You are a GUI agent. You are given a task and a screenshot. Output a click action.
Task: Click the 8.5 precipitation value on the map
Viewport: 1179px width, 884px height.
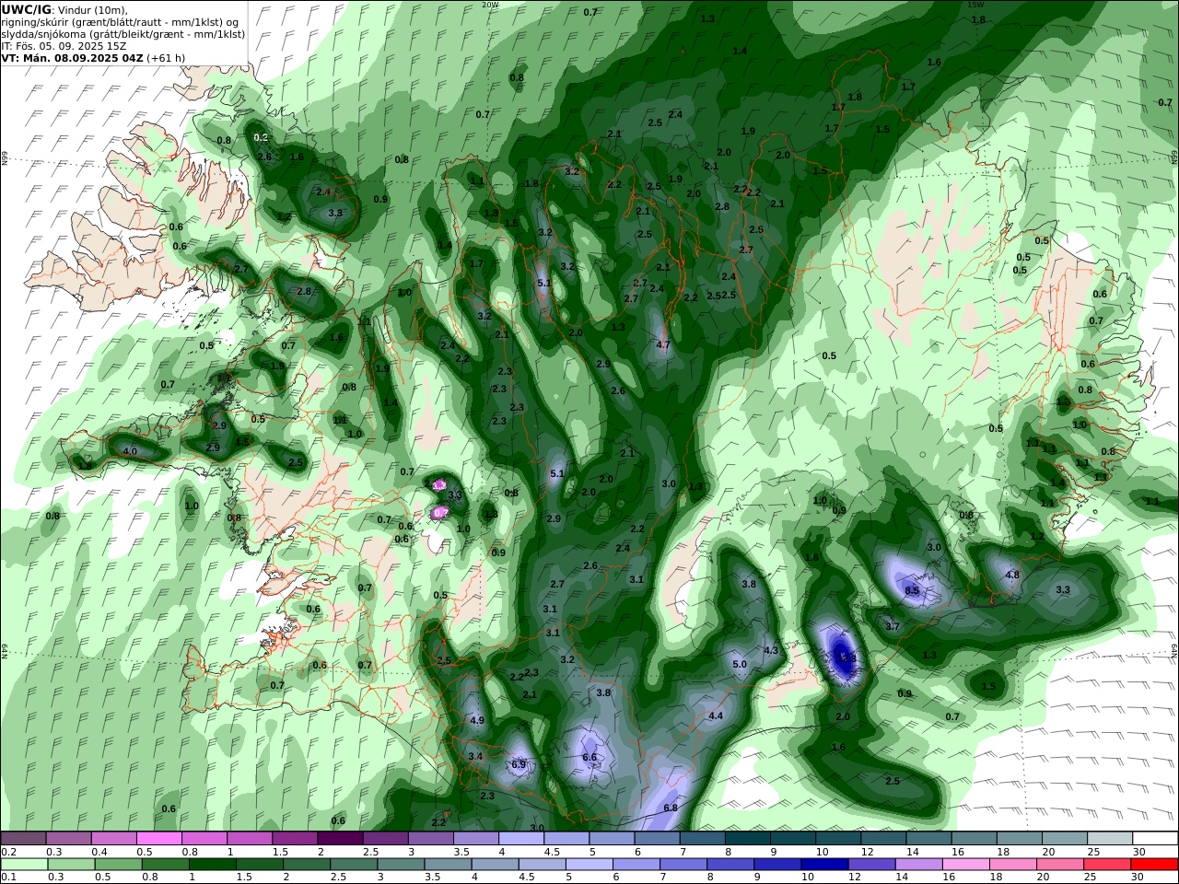click(913, 590)
